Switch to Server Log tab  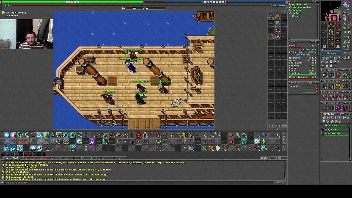(x=29, y=158)
